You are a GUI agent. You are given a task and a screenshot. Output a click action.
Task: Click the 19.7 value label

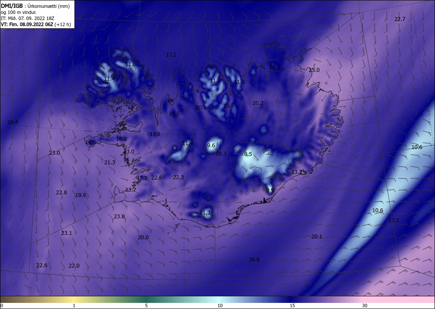[x=229, y=105]
